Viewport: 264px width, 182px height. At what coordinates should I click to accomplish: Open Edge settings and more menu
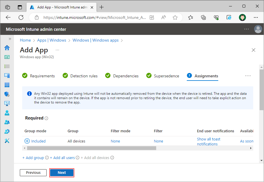(x=256, y=17)
